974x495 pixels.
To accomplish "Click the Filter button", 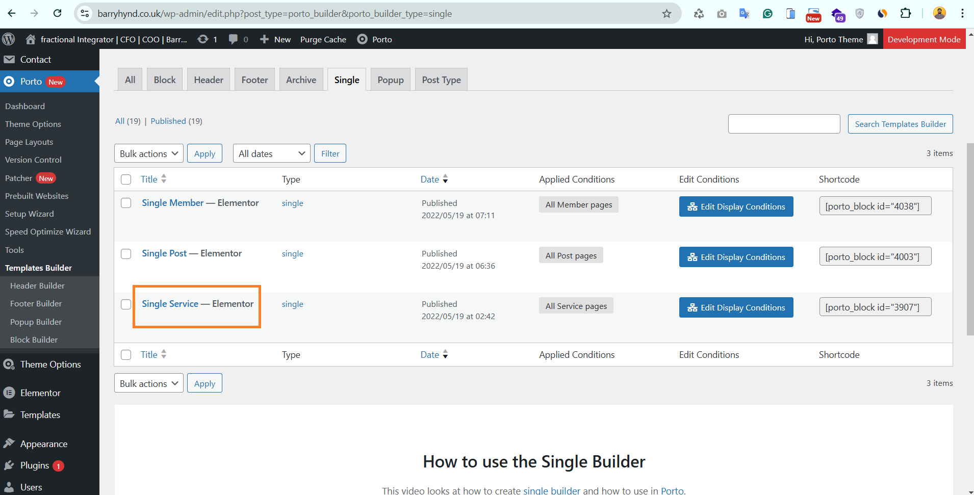I will (330, 153).
